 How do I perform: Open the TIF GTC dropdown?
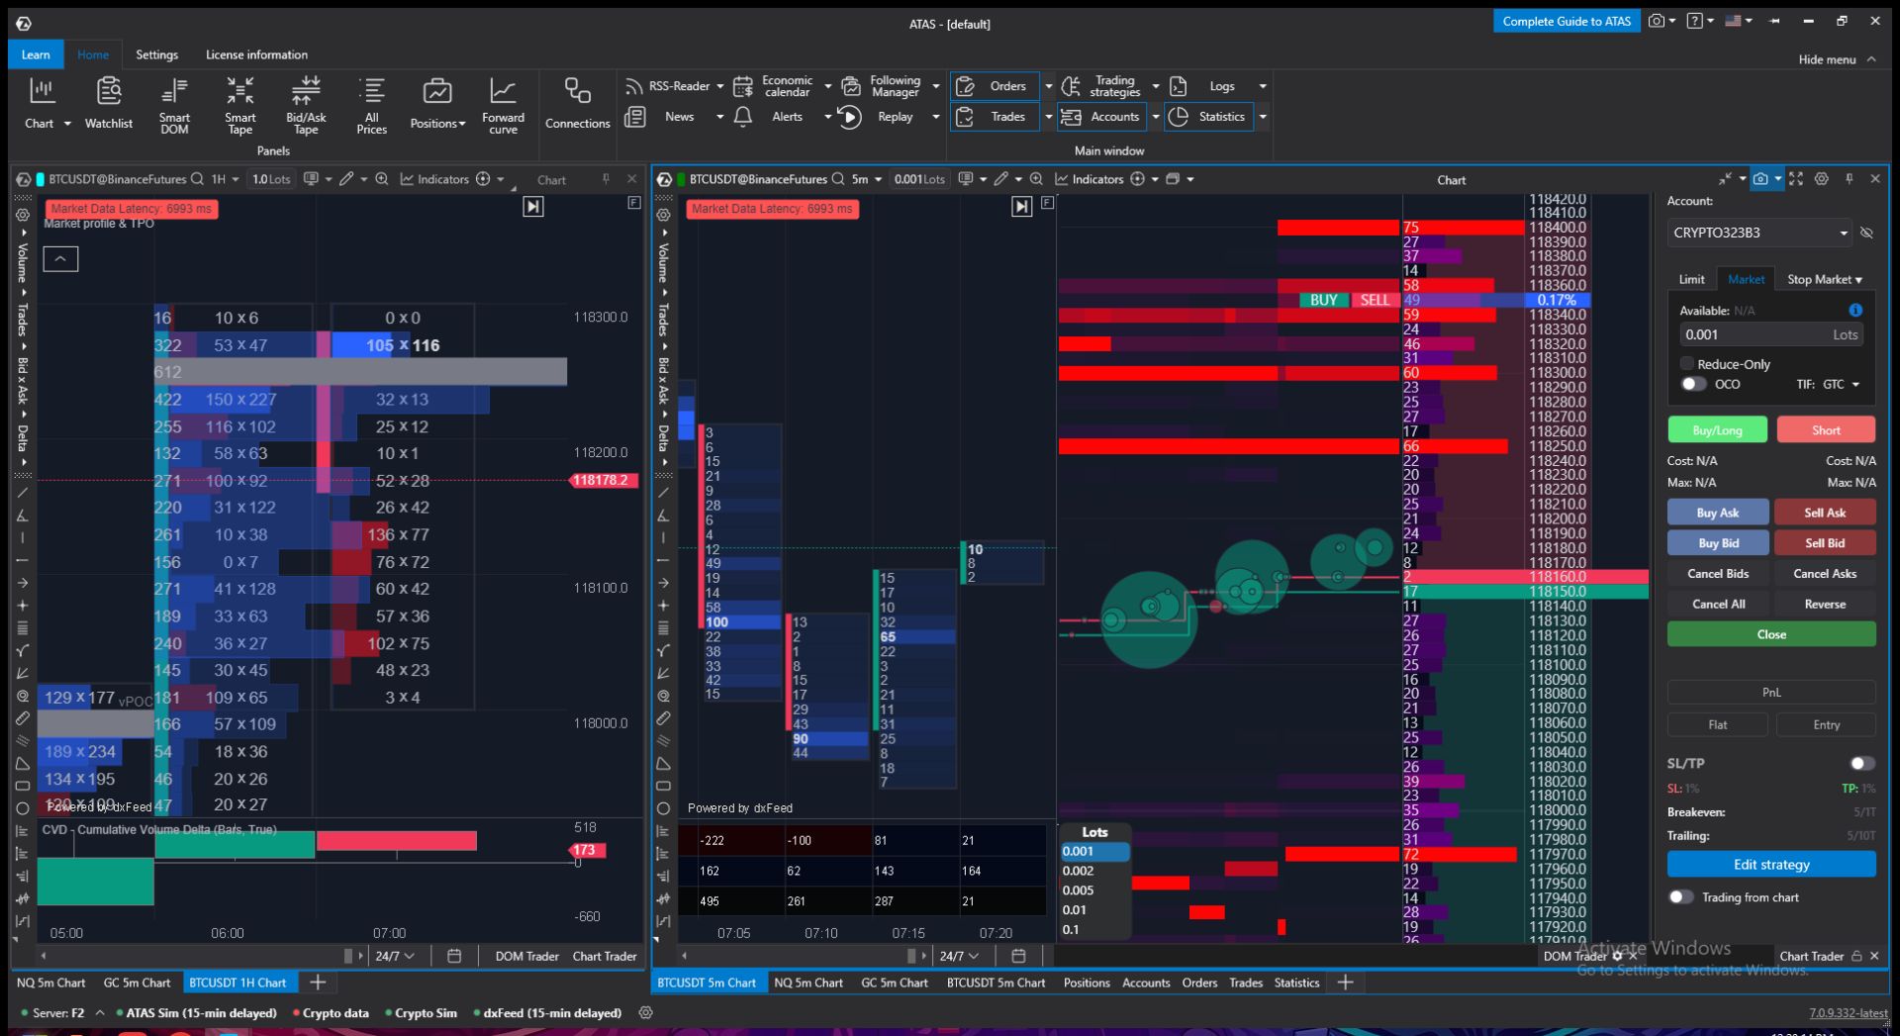[x=1842, y=384]
